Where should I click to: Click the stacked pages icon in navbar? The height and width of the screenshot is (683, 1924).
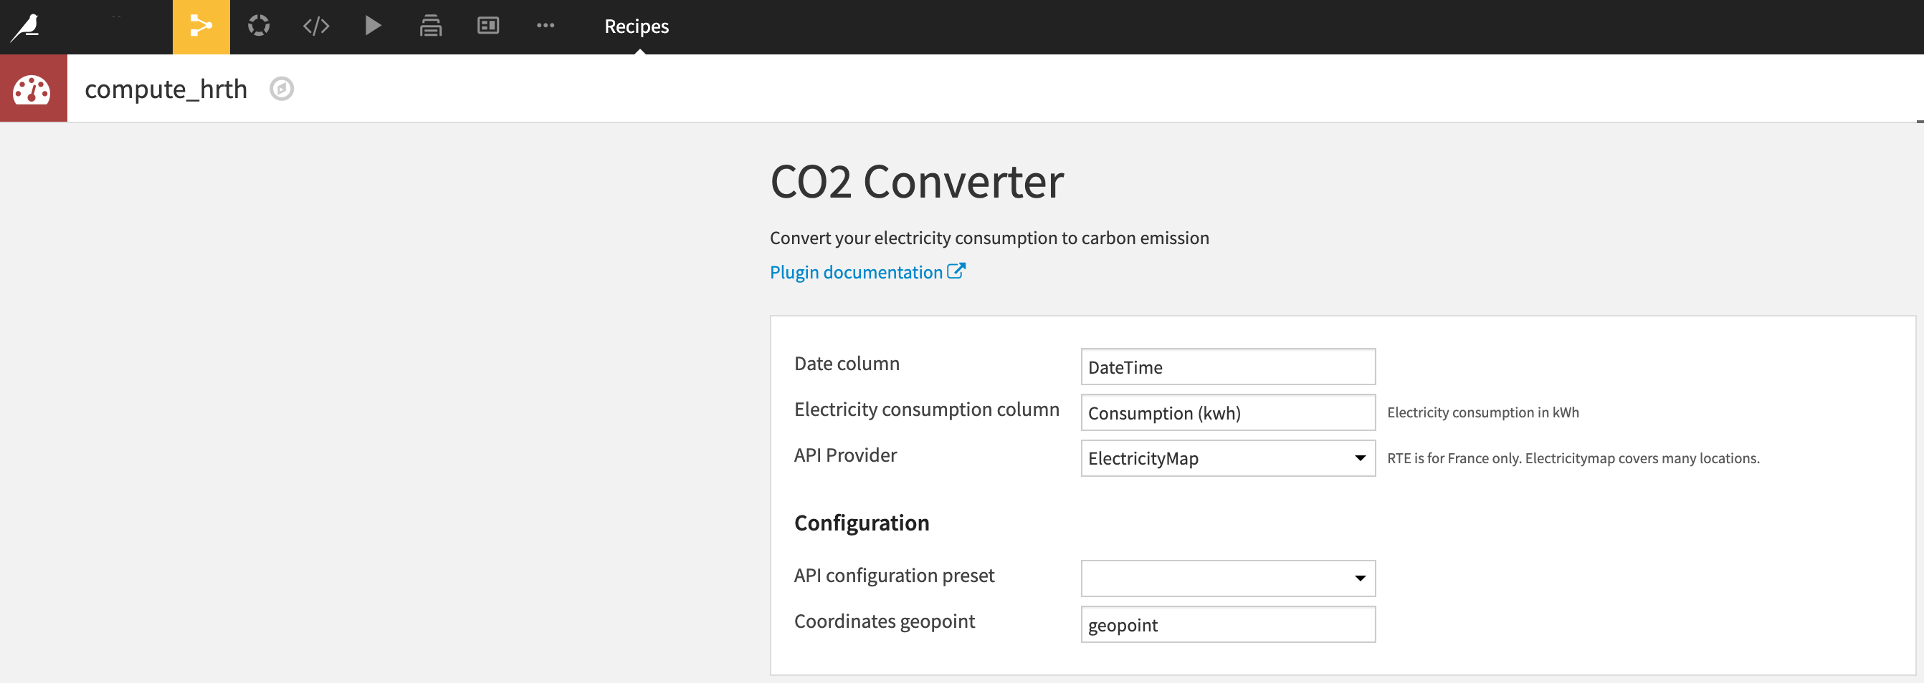point(430,26)
